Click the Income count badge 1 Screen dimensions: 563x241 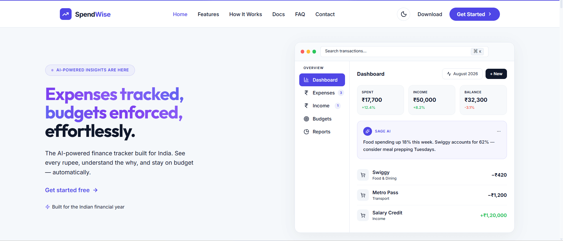pyautogui.click(x=338, y=106)
